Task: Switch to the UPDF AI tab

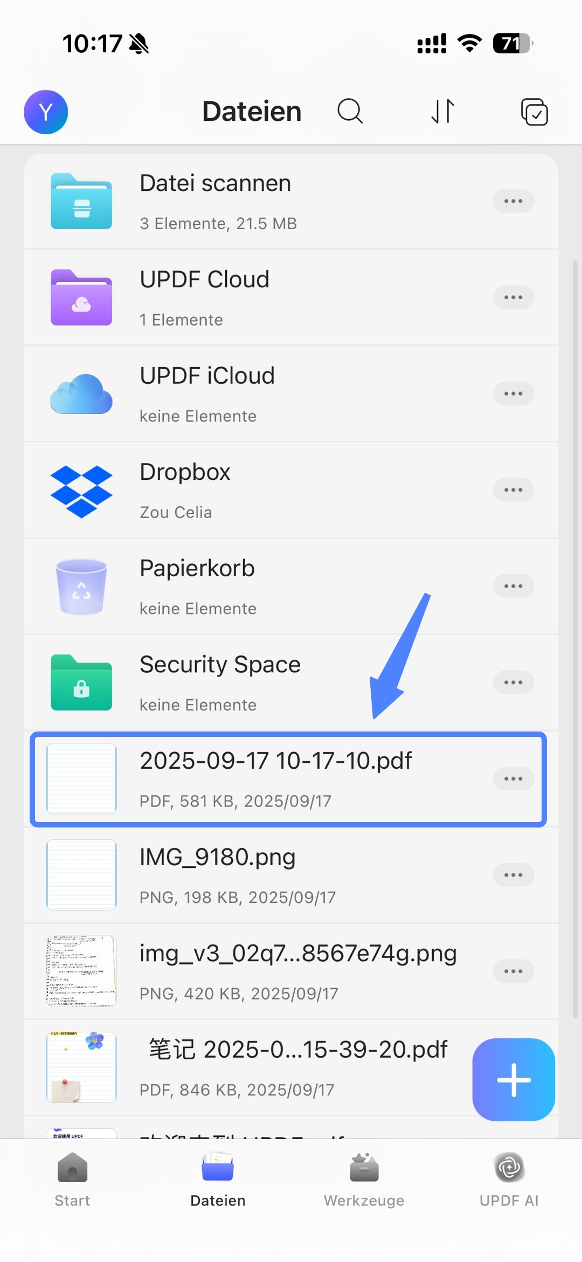Action: (x=509, y=1180)
